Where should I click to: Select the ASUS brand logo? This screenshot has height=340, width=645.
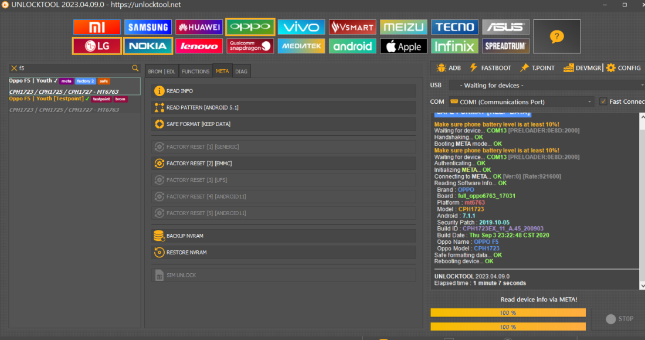pyautogui.click(x=505, y=27)
